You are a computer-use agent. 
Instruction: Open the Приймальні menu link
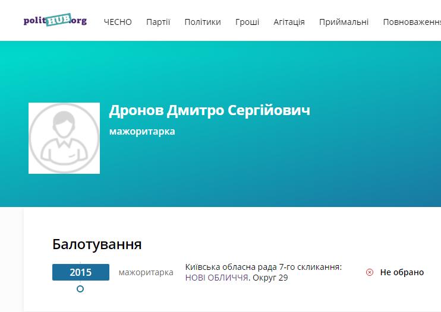click(x=344, y=22)
